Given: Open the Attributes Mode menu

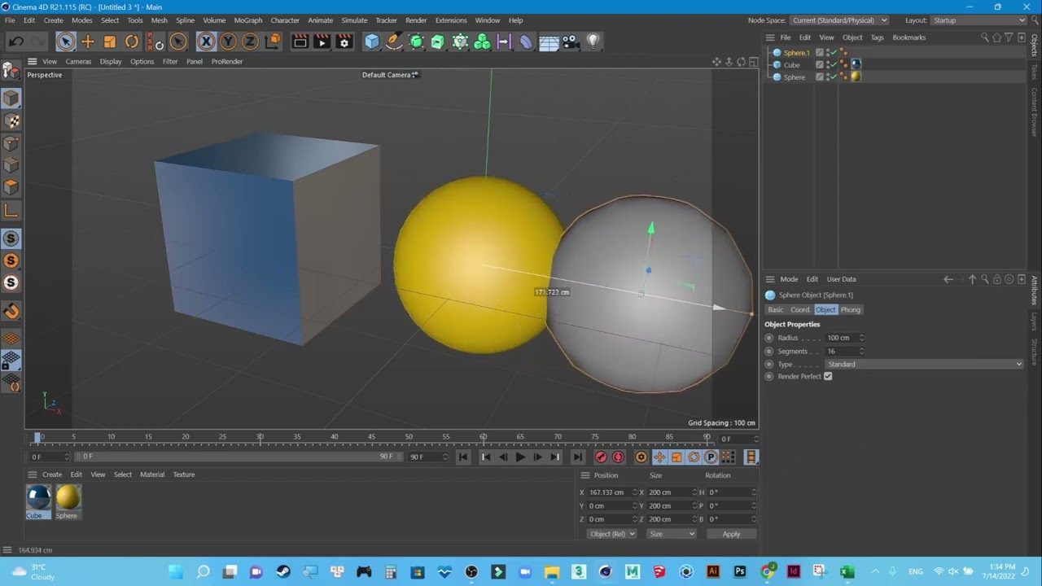Looking at the screenshot, I should click(789, 279).
